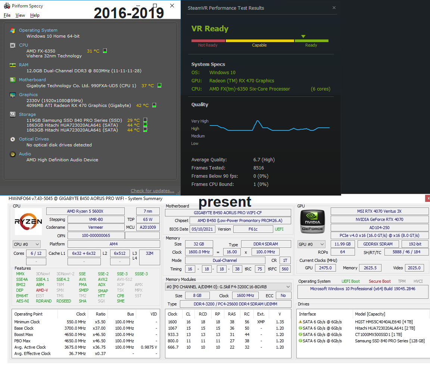Open the File menu in Speccy
Screen dimensions: 430x371
point(7,15)
